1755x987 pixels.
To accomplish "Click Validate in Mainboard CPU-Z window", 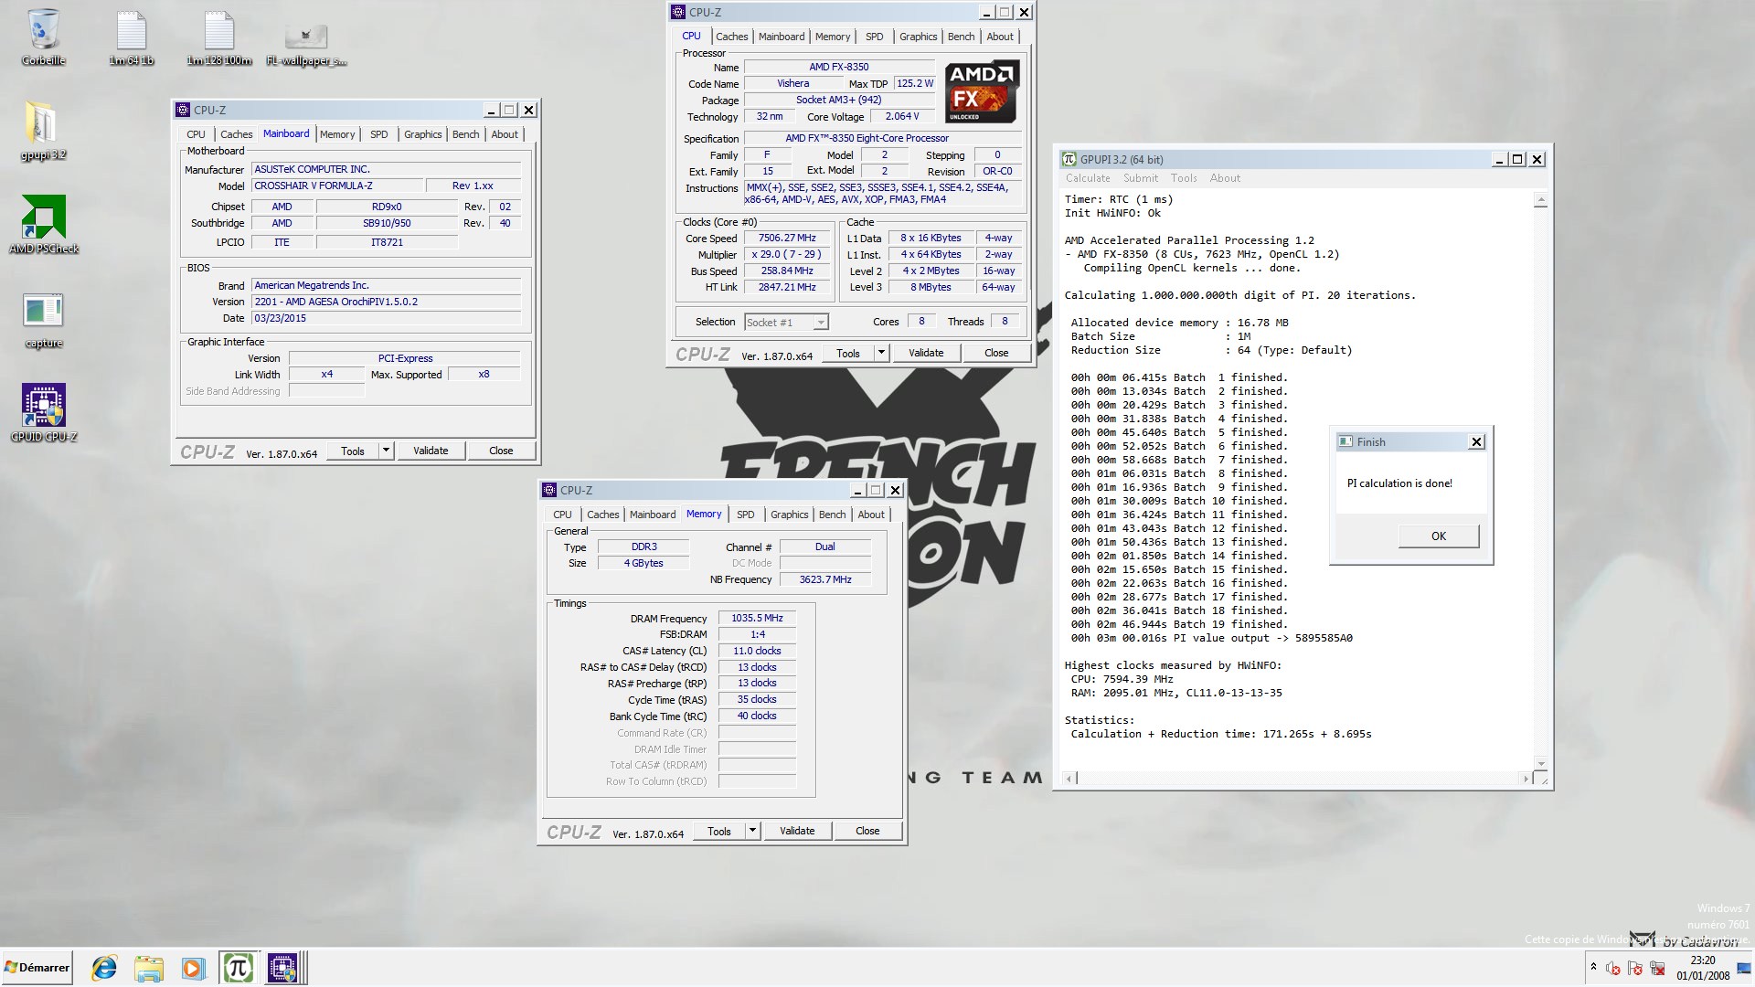I will point(431,451).
